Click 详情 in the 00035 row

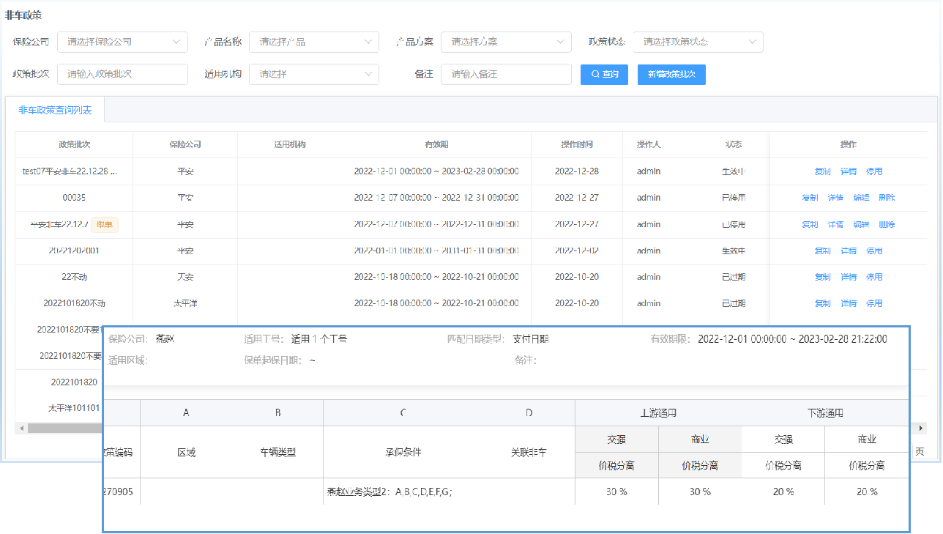tap(835, 198)
